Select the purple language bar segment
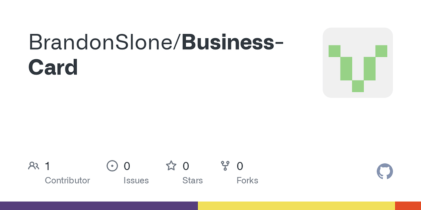Viewport: 421px width, 210px height. 99,206
